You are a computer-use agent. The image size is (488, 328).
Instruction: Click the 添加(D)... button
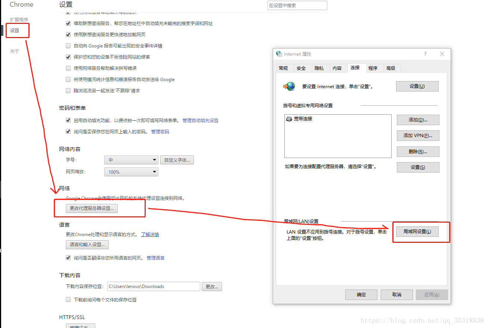[x=418, y=120]
